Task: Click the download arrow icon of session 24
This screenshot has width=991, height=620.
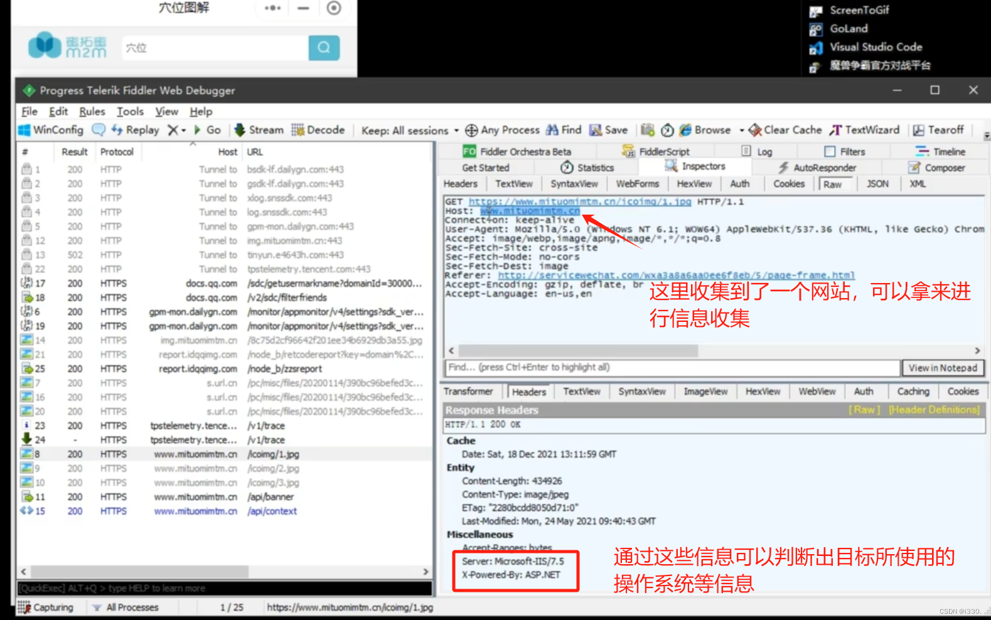Action: coord(26,439)
